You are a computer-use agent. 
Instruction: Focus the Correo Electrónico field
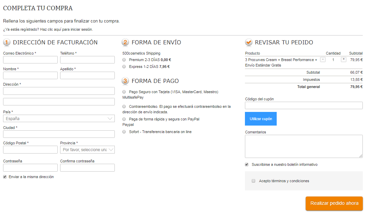[30, 60]
